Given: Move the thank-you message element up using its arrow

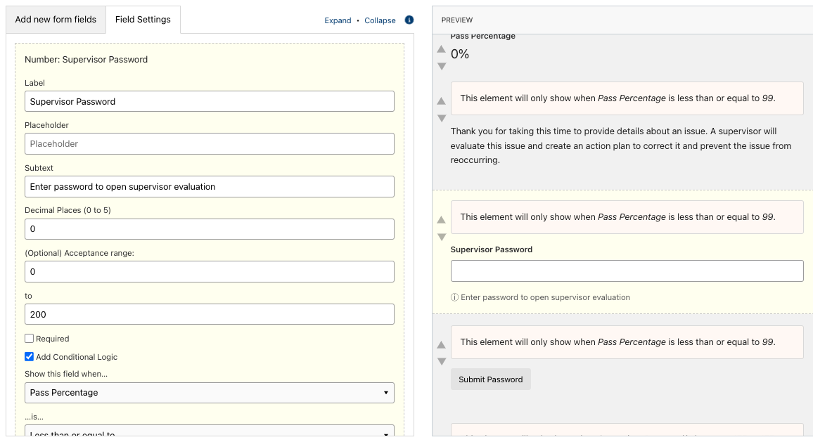Looking at the screenshot, I should (441, 102).
